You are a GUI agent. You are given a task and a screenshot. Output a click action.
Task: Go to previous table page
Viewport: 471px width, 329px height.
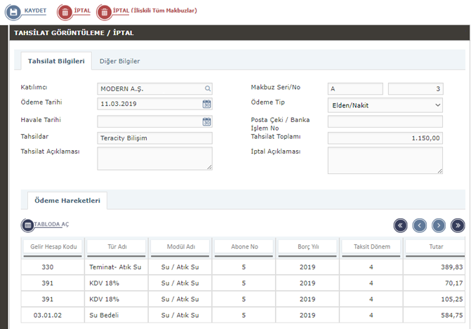coord(419,225)
